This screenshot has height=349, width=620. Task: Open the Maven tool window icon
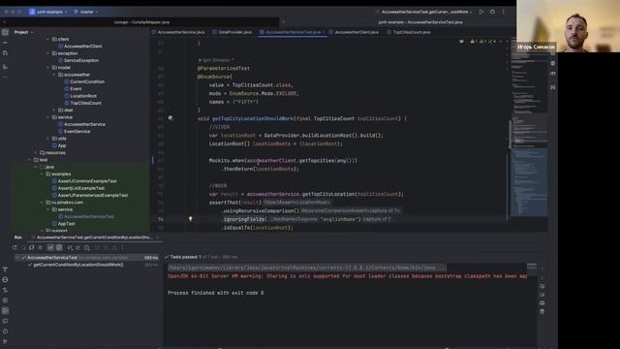point(553,74)
